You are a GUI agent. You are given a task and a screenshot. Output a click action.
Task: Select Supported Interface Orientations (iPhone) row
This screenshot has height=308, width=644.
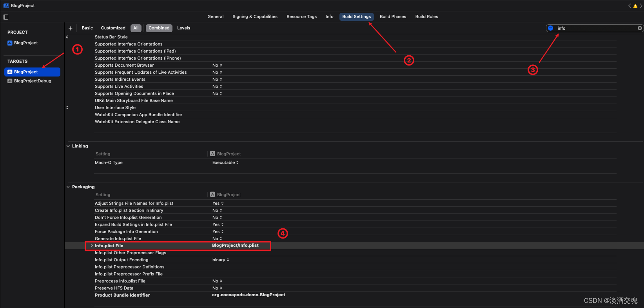[x=138, y=58]
